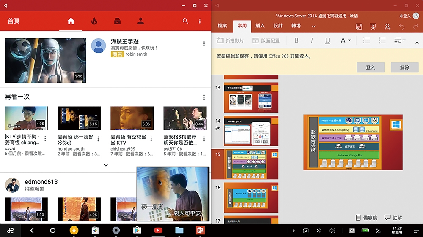Click the YouTube window back arrow
Image resolution: width=423 pixels, height=237 pixels.
[x=5, y=5]
